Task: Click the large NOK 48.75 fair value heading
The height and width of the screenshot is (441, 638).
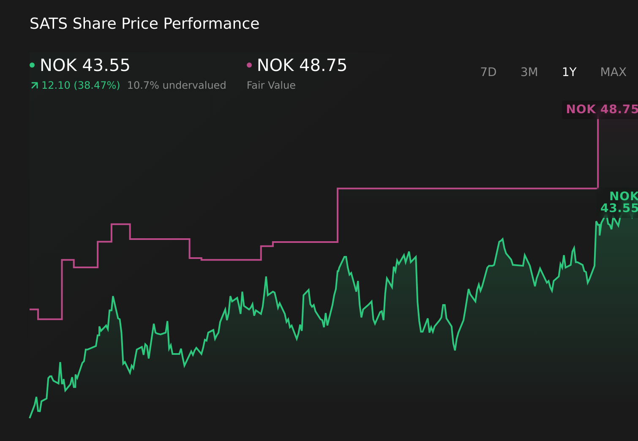Action: click(x=302, y=65)
